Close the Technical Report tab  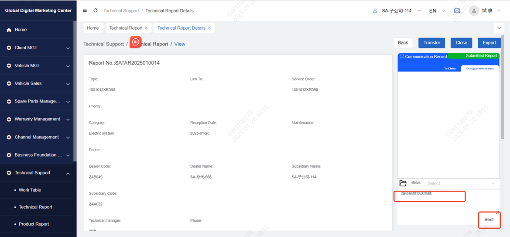(x=146, y=28)
